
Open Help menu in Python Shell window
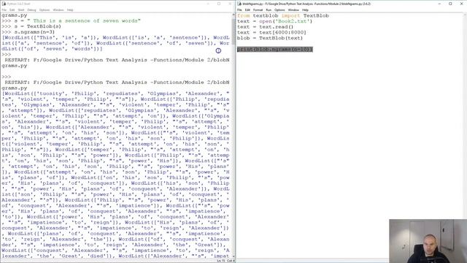[x=70, y=9]
